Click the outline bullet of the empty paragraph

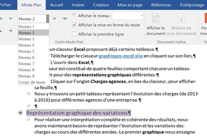pyautogui.click(x=29, y=106)
